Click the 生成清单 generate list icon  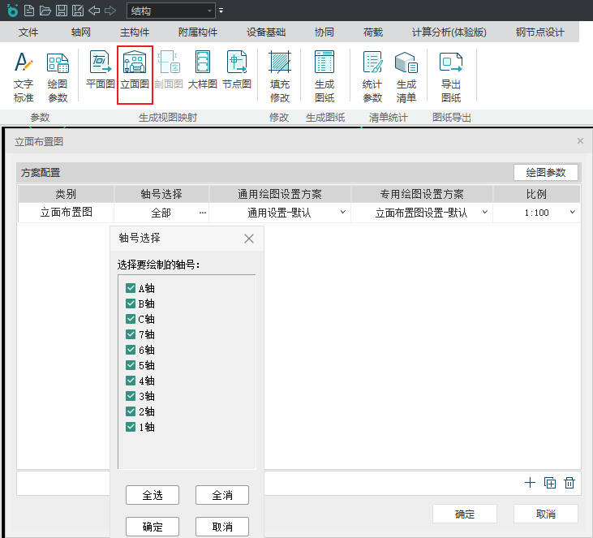pos(406,76)
